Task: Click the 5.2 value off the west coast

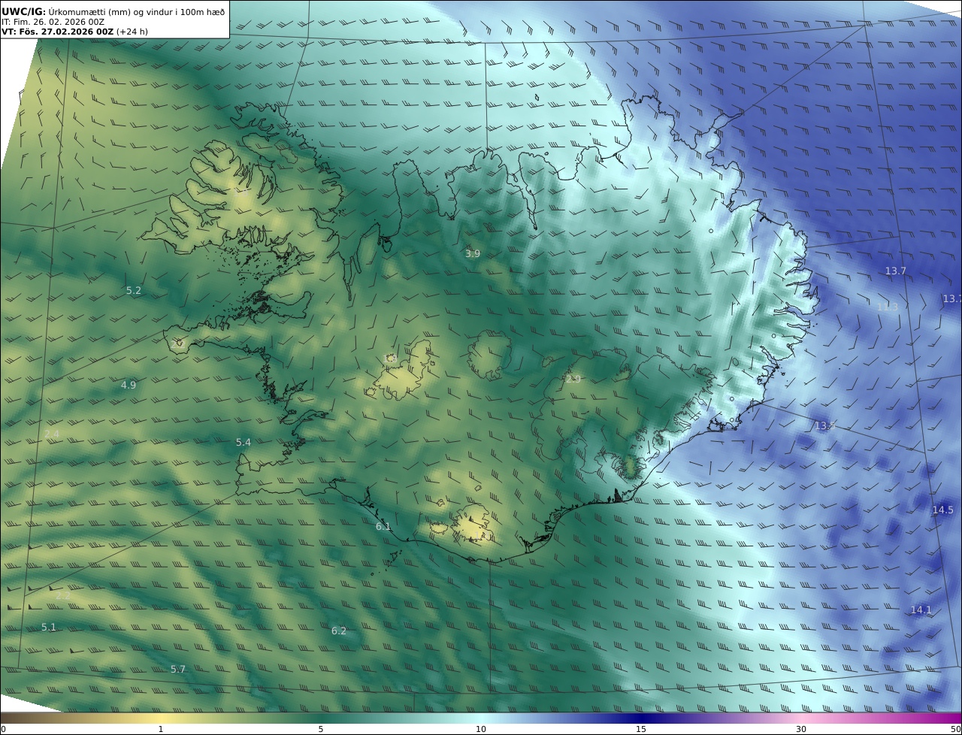Action: click(133, 290)
